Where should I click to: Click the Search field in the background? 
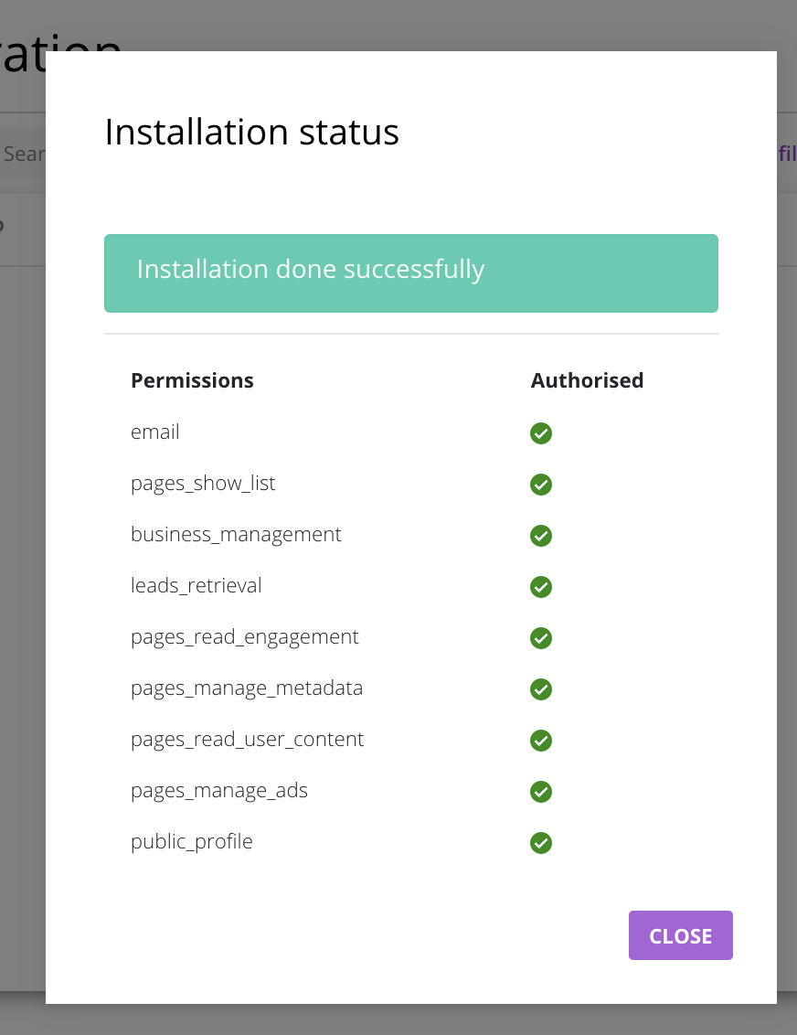pyautogui.click(x=23, y=154)
